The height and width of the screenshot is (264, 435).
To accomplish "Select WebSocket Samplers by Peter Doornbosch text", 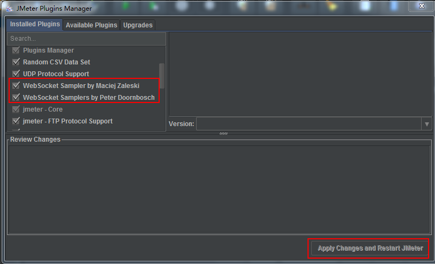I will (x=89, y=98).
